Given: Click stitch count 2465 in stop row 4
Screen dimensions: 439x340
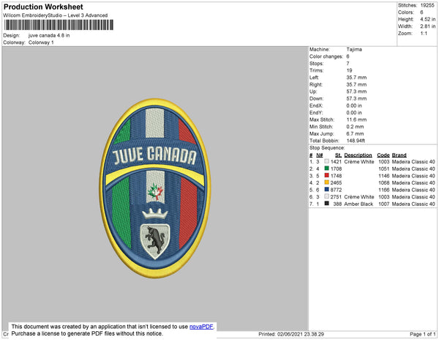Looking at the screenshot, I should click(336, 182).
